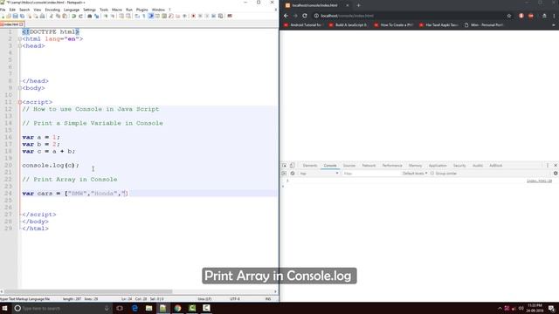The height and width of the screenshot is (314, 559).
Task: Open the File menu in Notepad++
Action: click(x=3, y=10)
